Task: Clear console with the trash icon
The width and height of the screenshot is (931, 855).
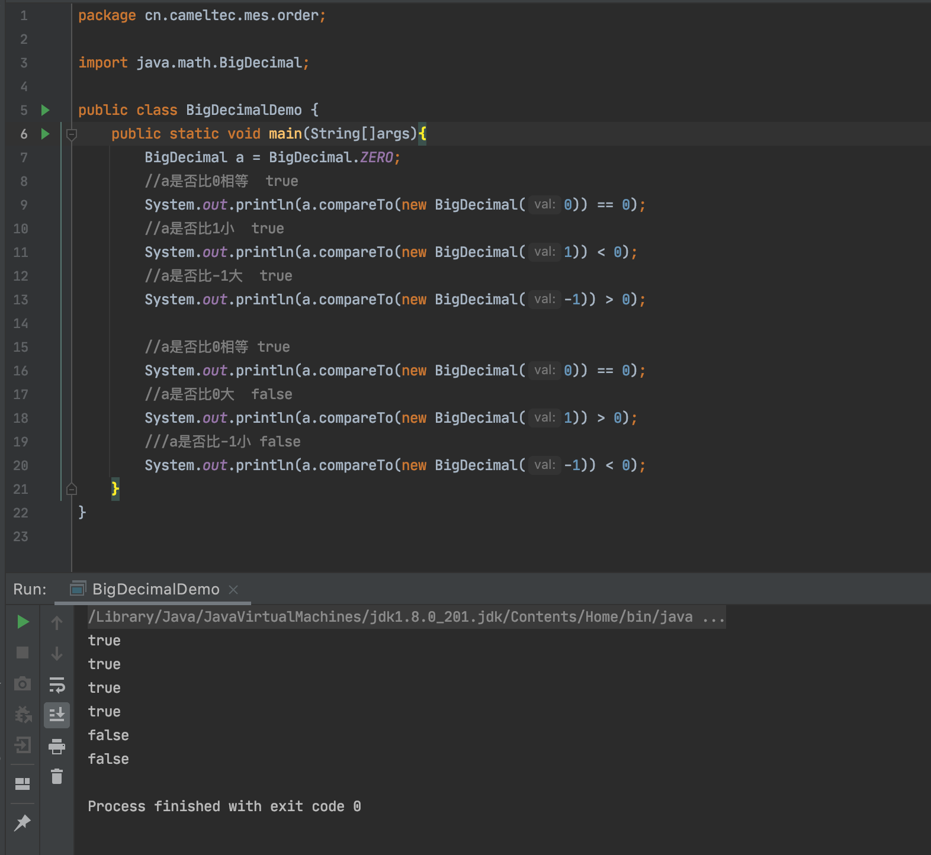Action: (57, 776)
